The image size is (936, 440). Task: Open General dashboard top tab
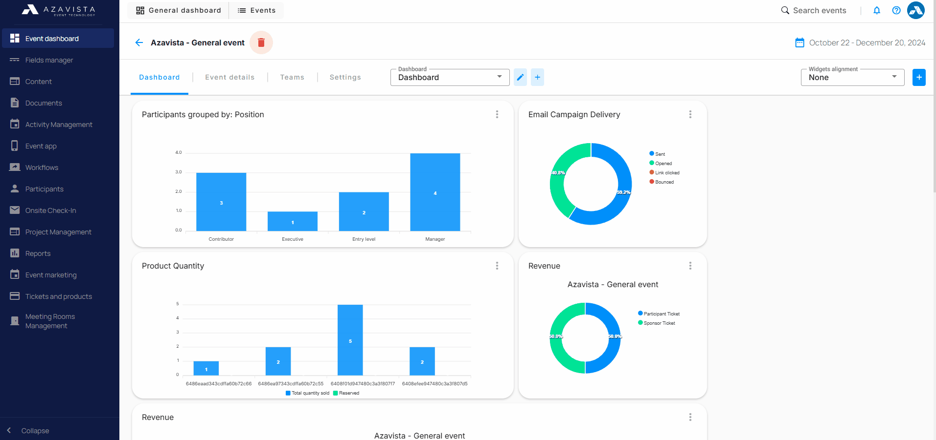point(179,10)
